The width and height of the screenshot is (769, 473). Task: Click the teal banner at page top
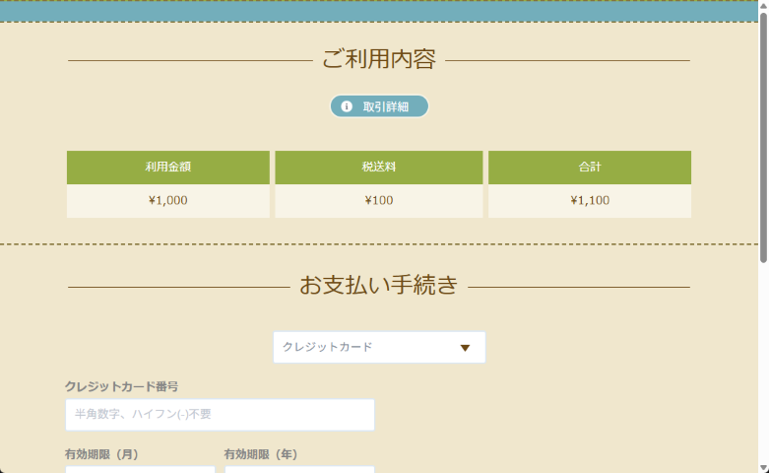pyautogui.click(x=379, y=10)
